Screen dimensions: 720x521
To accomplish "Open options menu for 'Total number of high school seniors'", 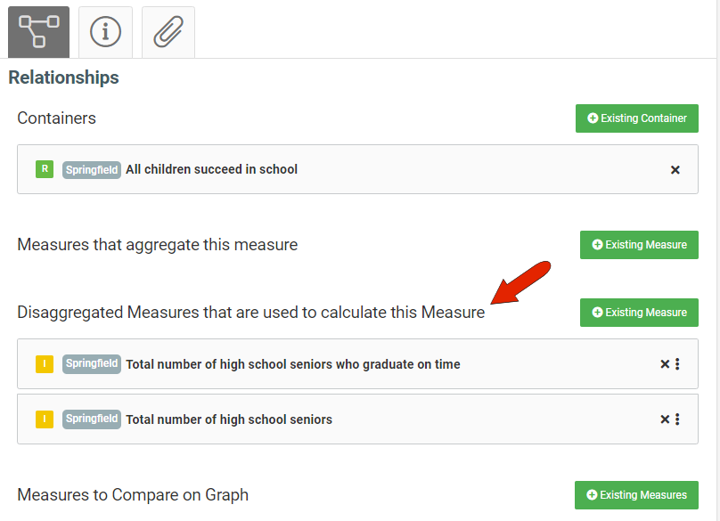I will coord(678,419).
